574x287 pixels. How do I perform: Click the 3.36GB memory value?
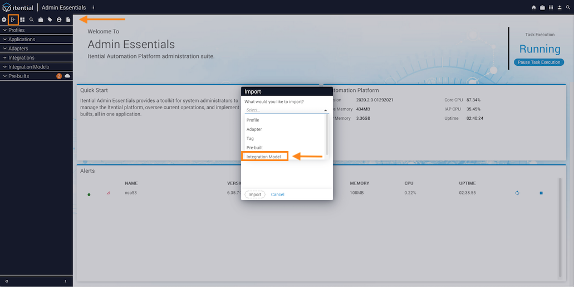click(x=363, y=118)
